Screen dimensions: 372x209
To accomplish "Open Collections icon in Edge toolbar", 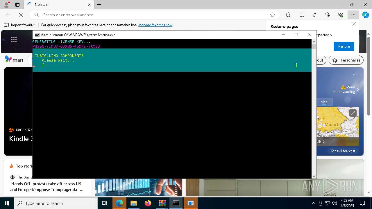I will [x=328, y=15].
